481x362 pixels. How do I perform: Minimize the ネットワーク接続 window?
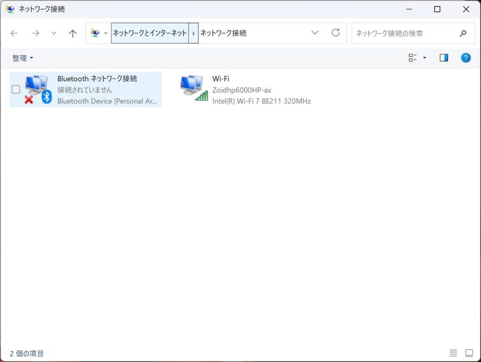tap(409, 9)
